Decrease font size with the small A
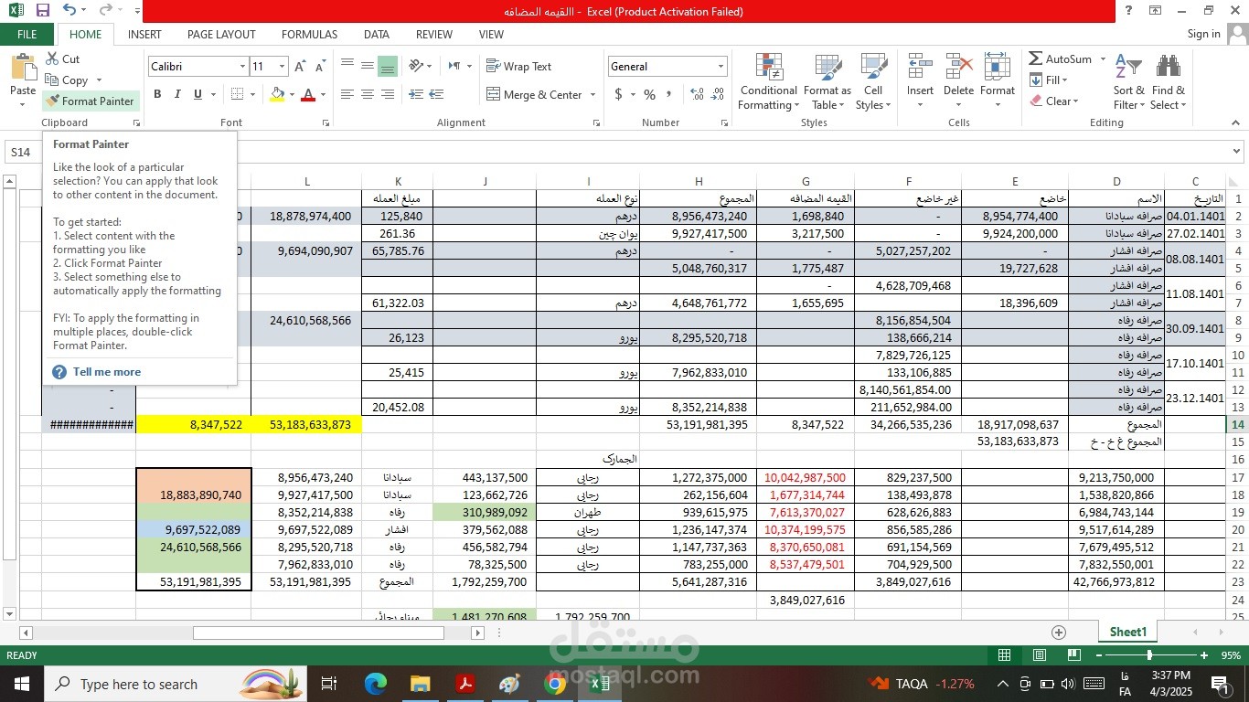The width and height of the screenshot is (1249, 702). point(320,67)
